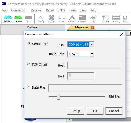The image size is (131, 123).
Task: Open the Config hammer tool
Action: coord(41,19)
